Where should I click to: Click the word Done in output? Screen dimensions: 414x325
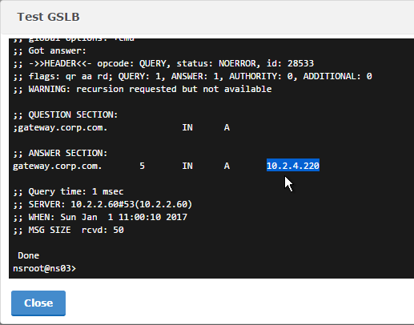(x=29, y=255)
